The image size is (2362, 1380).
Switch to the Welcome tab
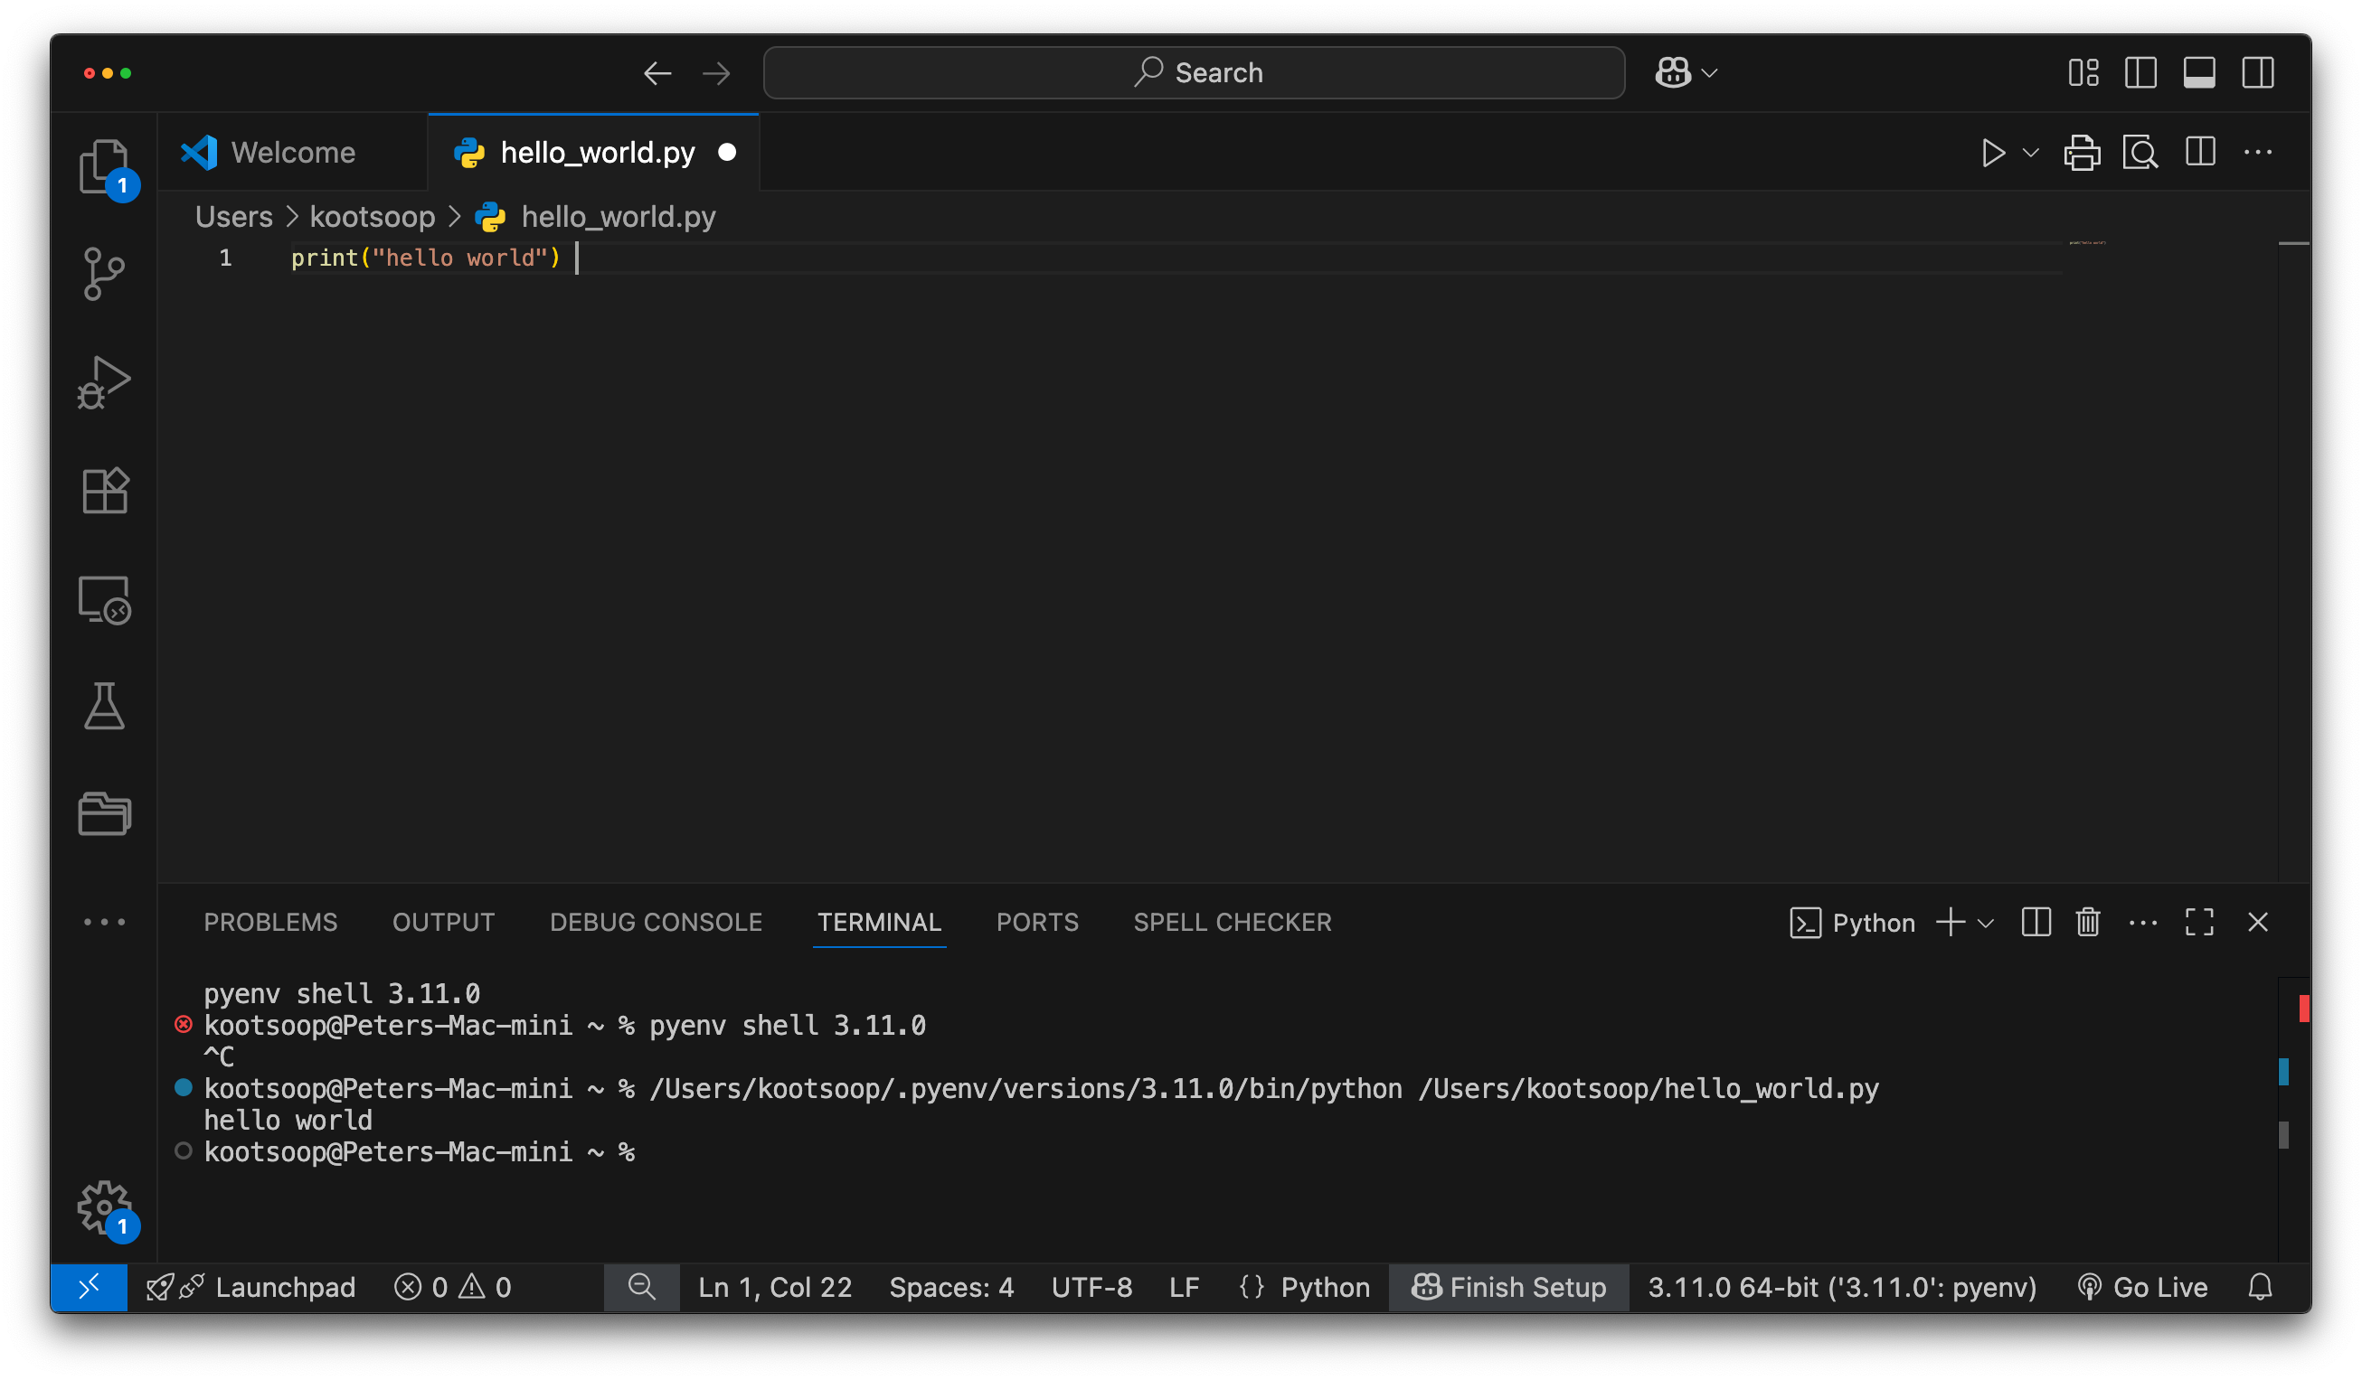(x=292, y=153)
